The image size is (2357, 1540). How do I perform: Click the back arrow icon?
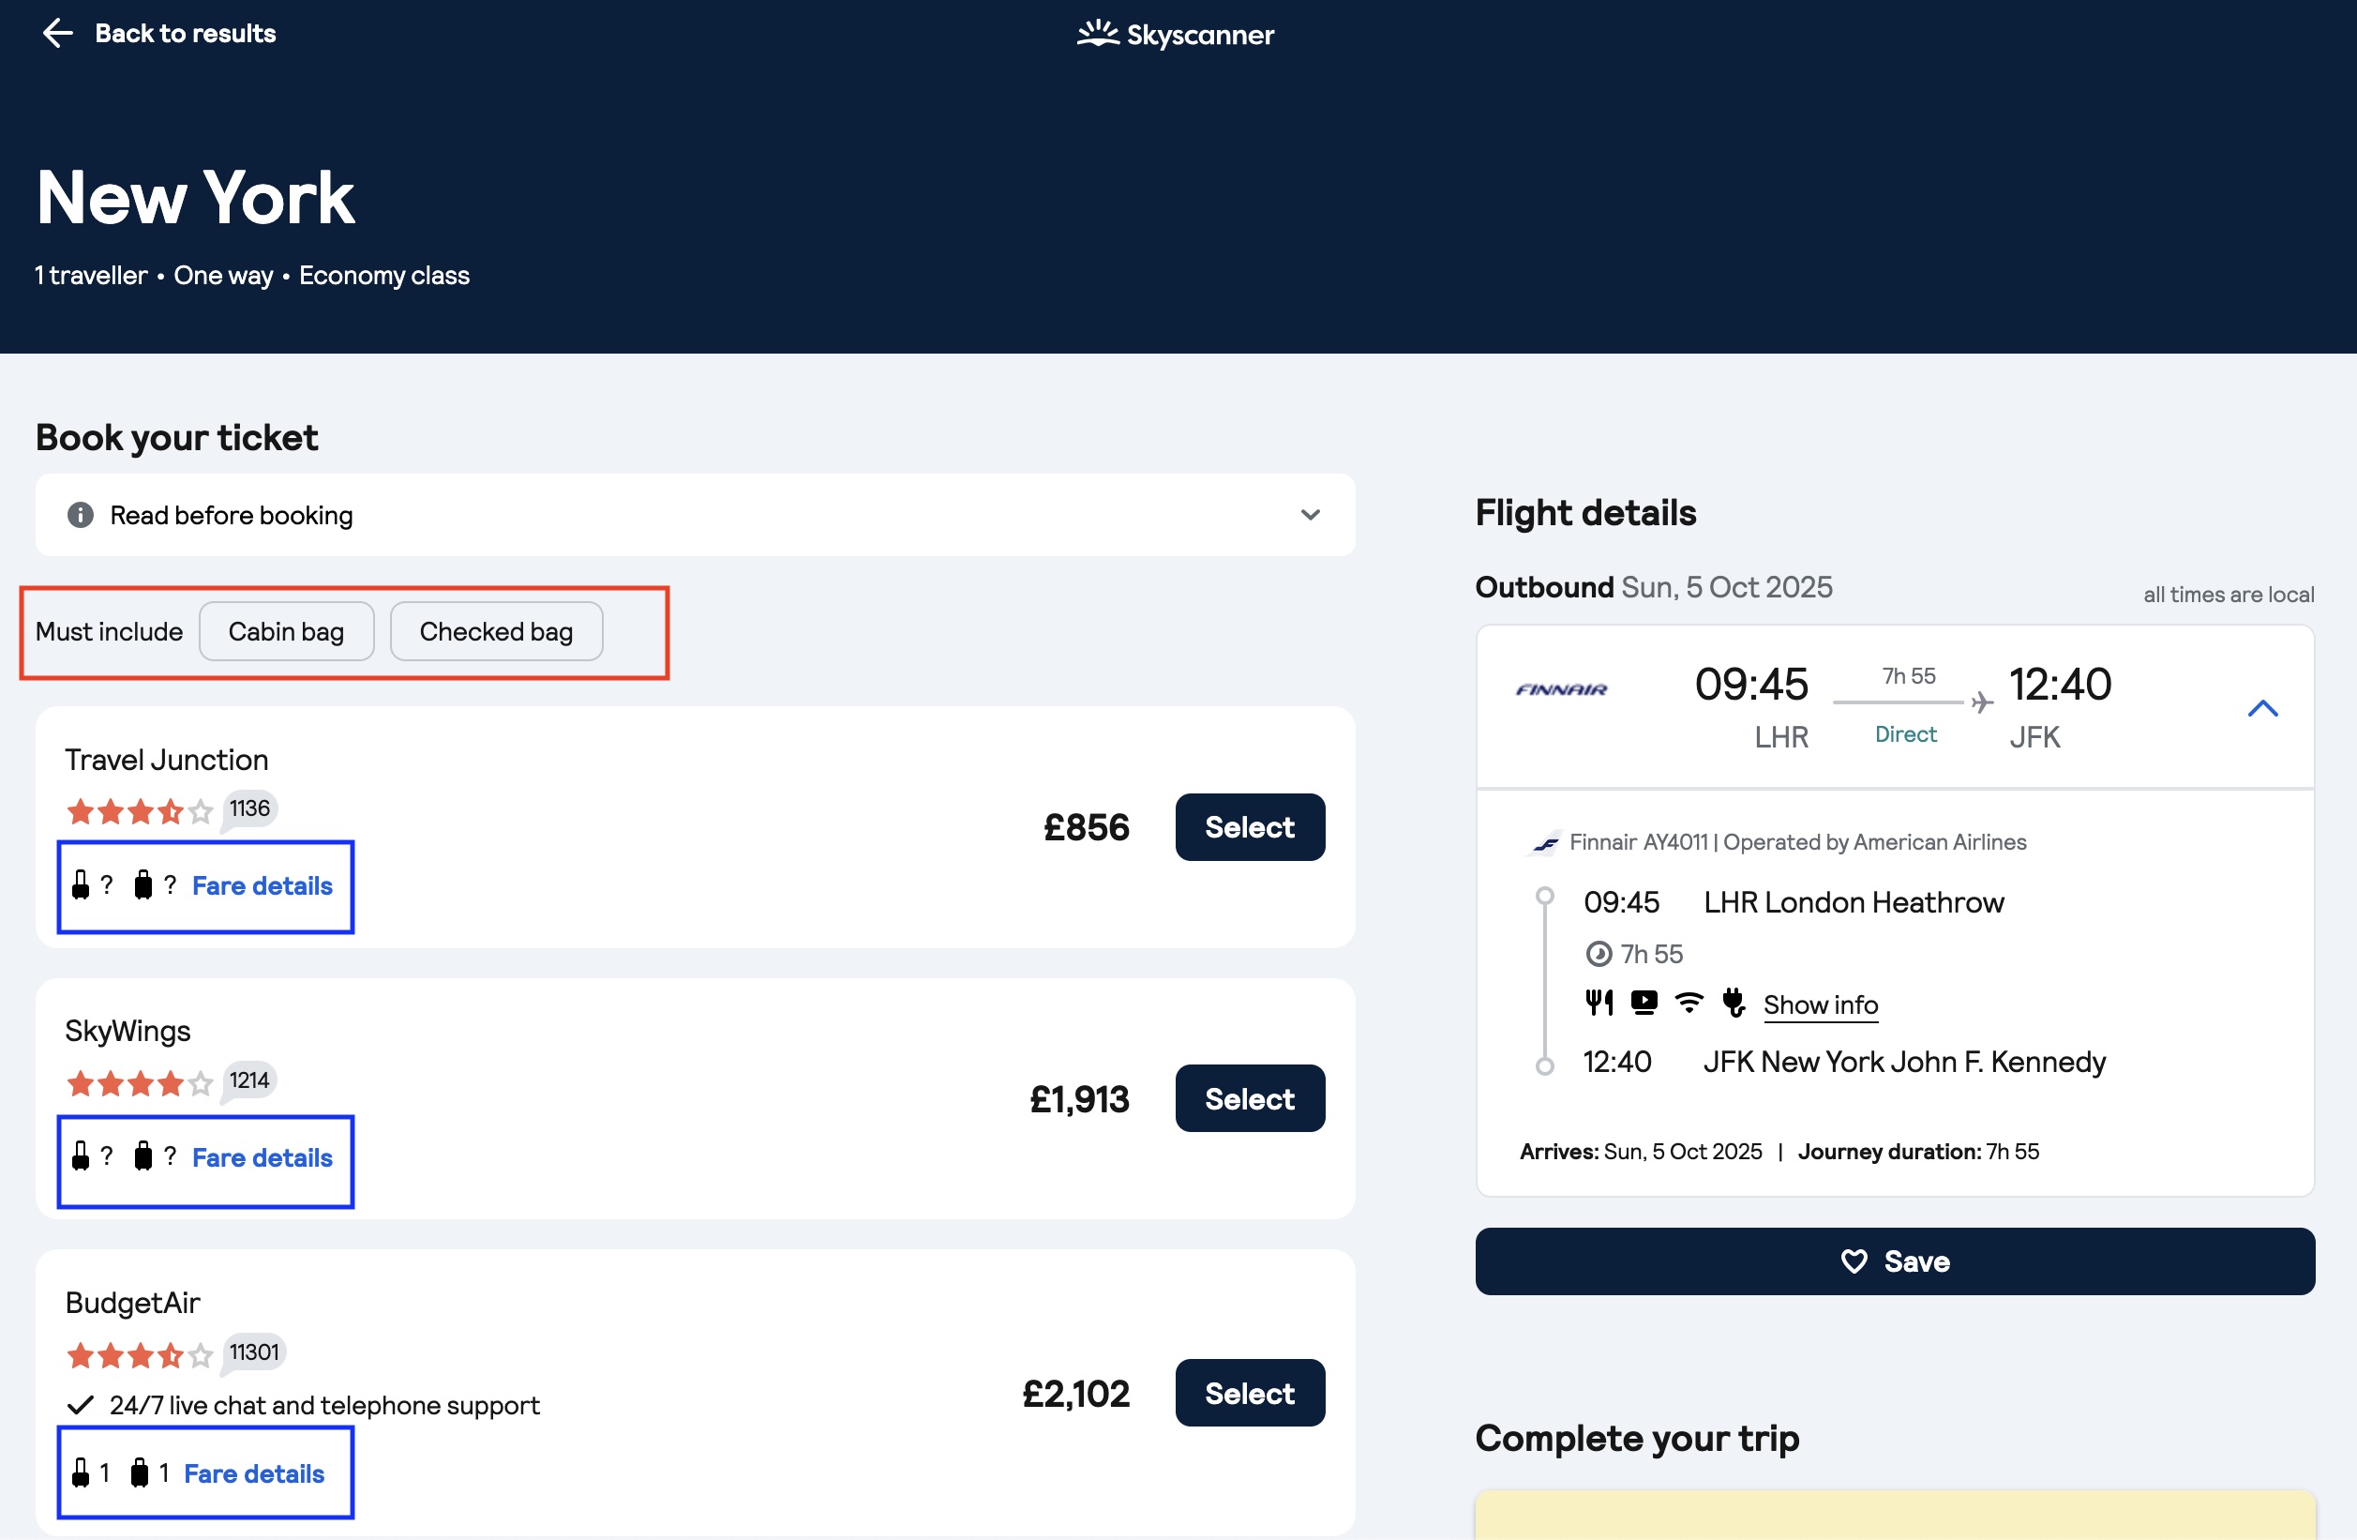[x=57, y=34]
